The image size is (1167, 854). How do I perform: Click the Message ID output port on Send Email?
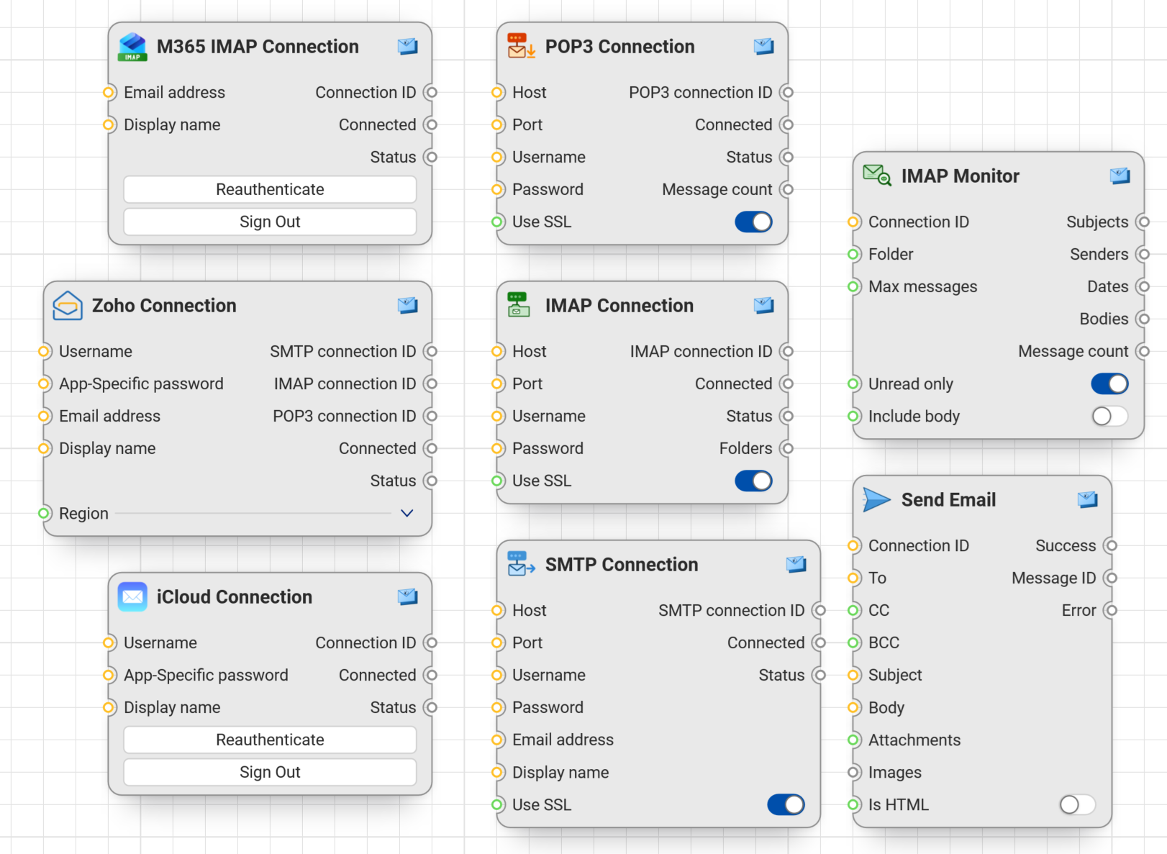pos(1111,578)
